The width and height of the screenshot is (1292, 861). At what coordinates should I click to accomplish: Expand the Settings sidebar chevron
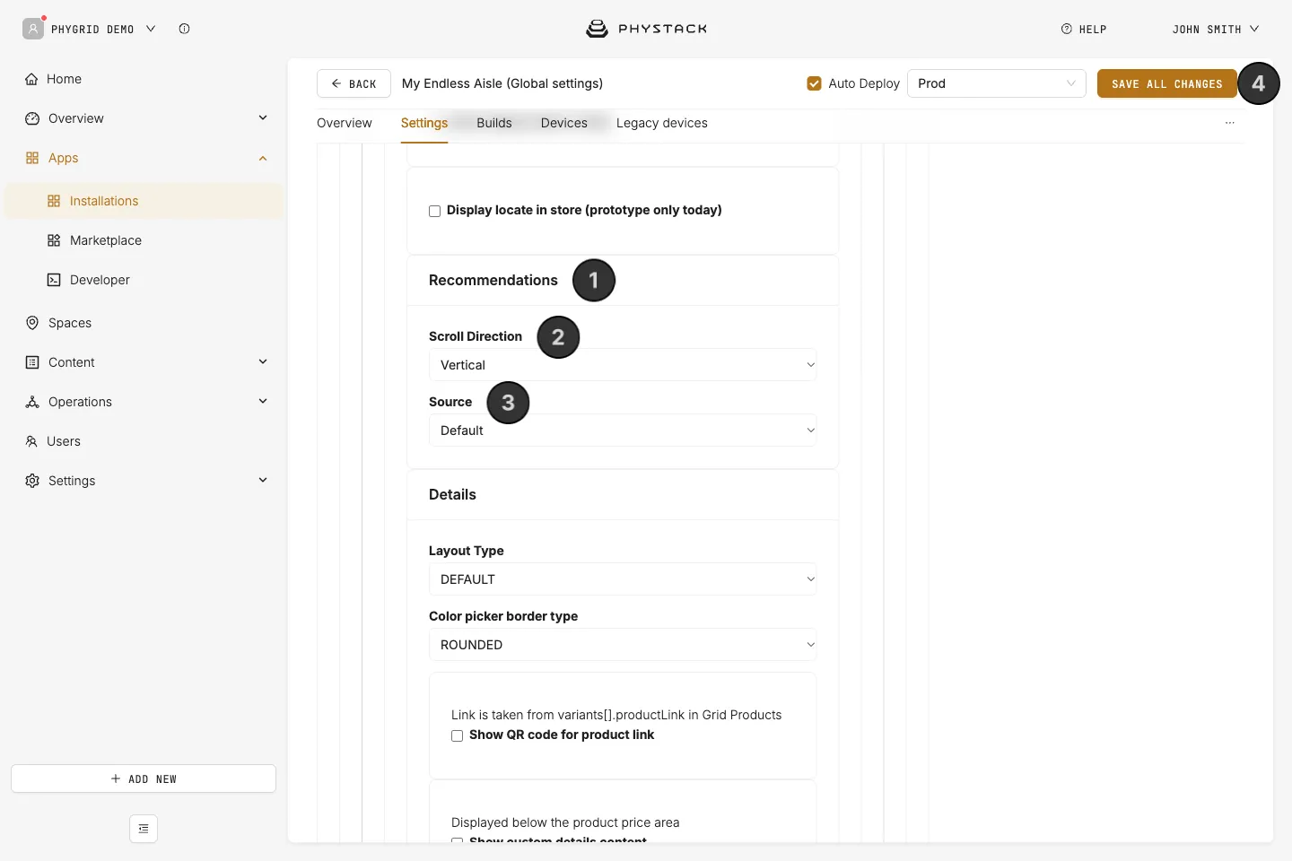point(263,481)
